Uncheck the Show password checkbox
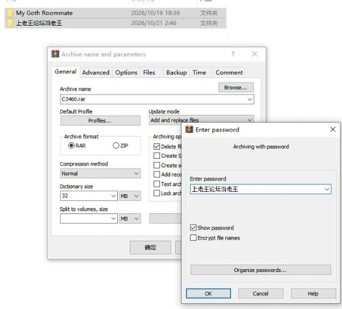 193,228
